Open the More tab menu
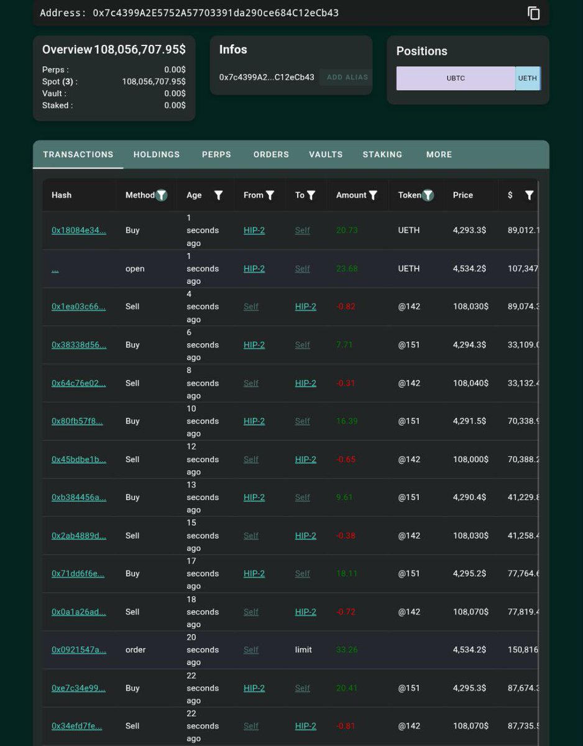Viewport: 583px width, 746px height. coord(439,154)
